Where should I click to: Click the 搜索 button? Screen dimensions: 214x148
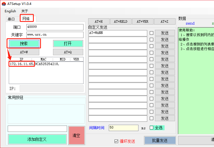pos(24,43)
